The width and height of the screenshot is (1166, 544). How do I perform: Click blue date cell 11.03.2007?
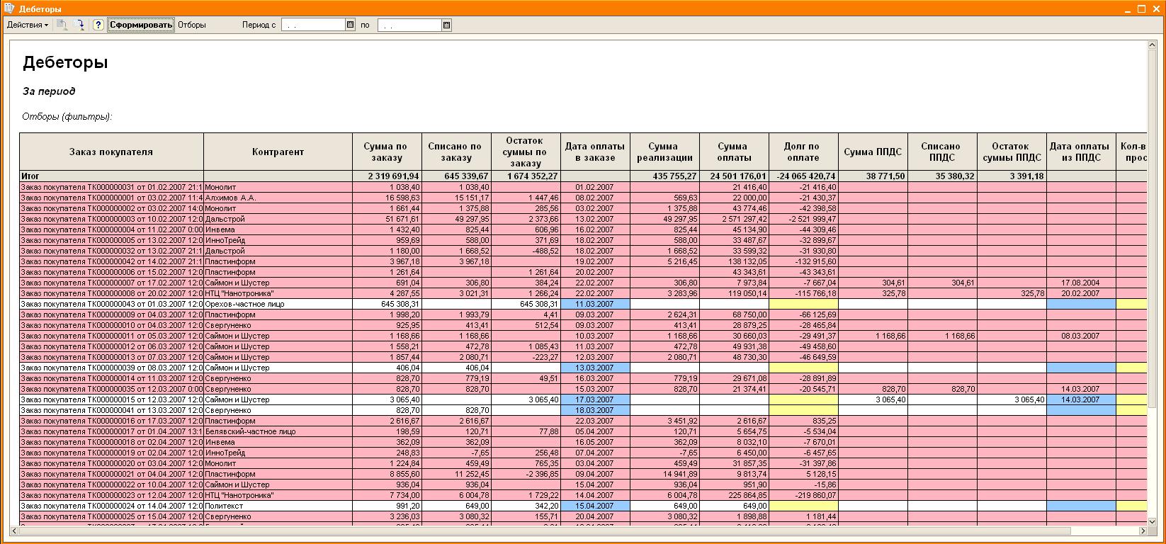[595, 304]
